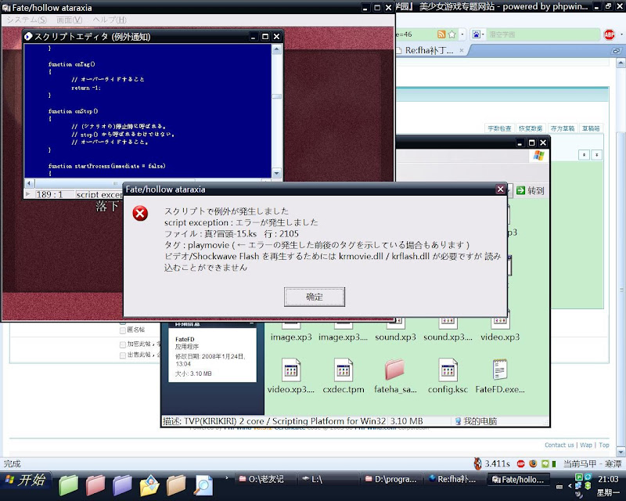The image size is (626, 501).
Task: Click the Top footer link
Action: click(604, 445)
